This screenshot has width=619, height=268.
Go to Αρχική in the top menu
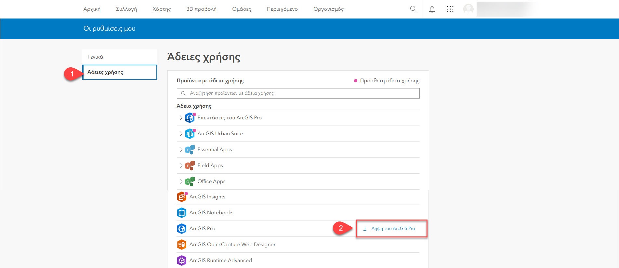tap(92, 9)
